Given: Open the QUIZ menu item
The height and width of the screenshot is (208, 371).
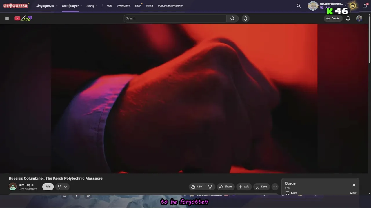Looking at the screenshot, I should pyautogui.click(x=110, y=6).
